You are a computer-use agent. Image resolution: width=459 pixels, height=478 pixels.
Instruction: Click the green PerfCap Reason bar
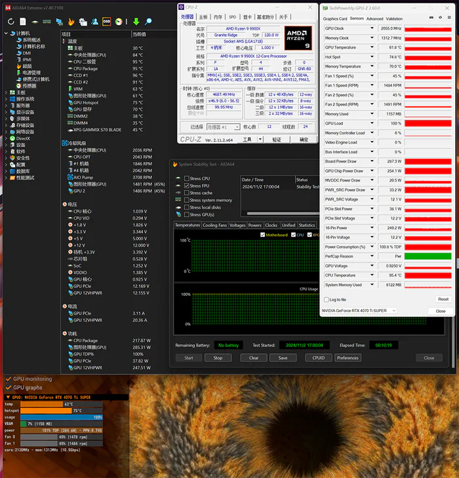(428, 256)
